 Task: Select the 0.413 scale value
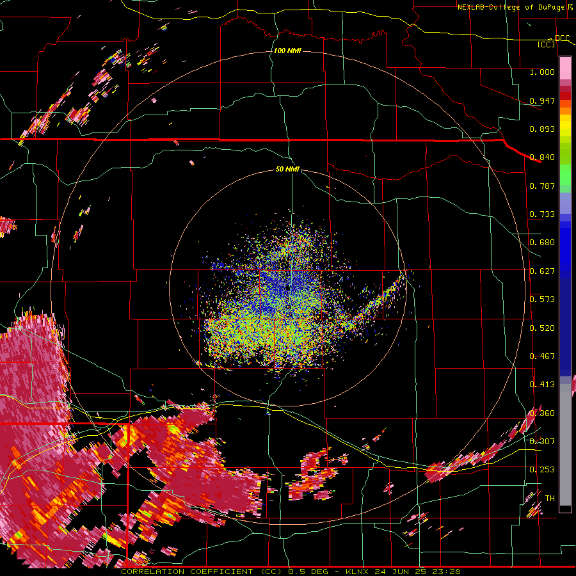[542, 385]
